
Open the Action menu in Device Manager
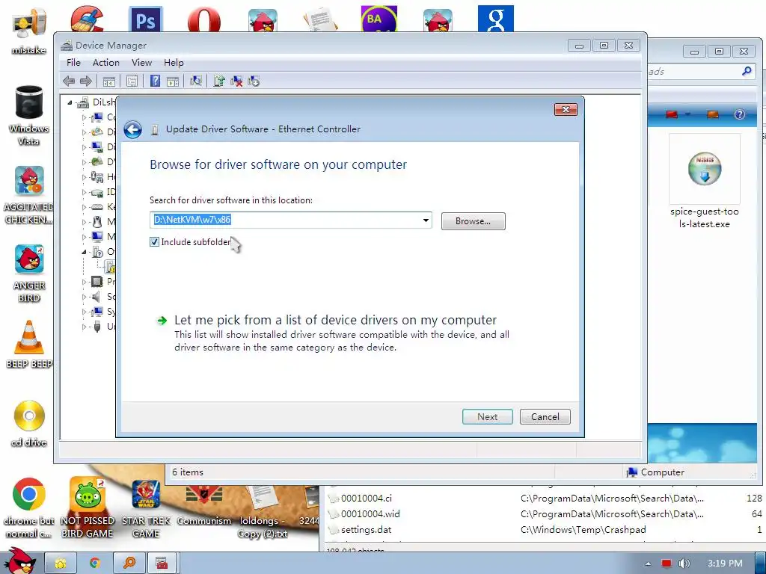106,63
